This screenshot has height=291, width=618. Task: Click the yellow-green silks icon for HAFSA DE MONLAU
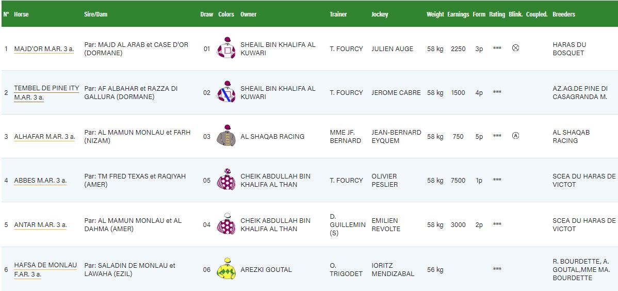coord(226,269)
